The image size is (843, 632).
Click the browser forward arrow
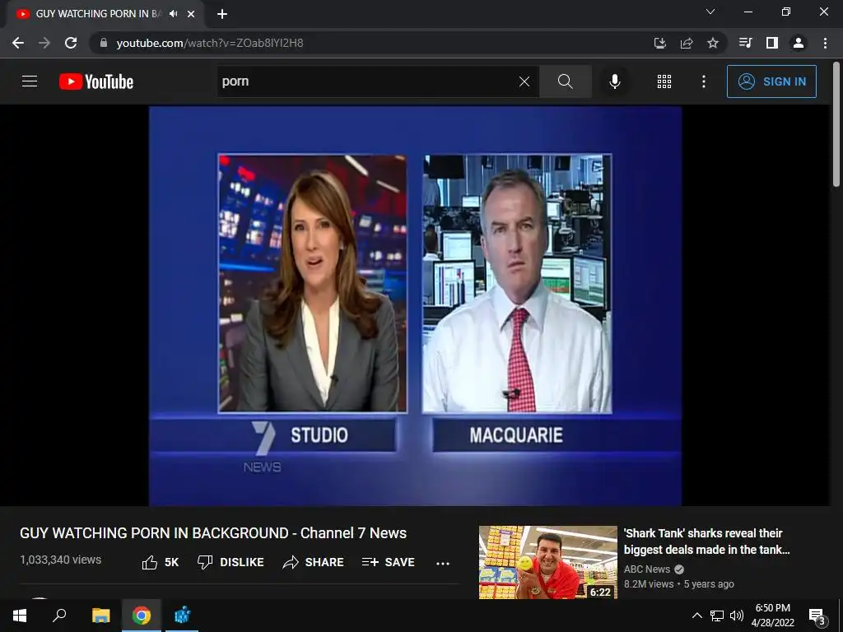click(x=44, y=43)
